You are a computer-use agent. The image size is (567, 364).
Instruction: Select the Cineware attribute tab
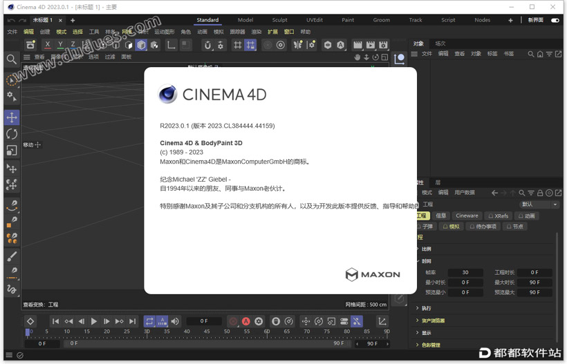click(467, 215)
